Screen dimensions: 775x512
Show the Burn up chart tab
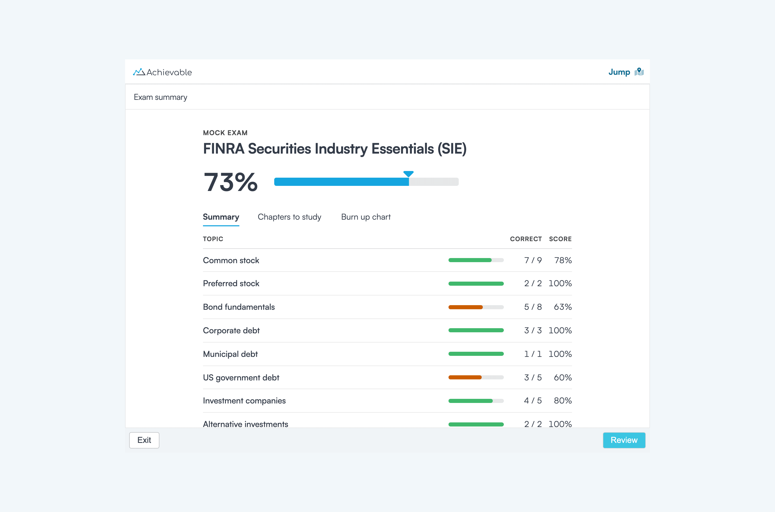tap(366, 217)
